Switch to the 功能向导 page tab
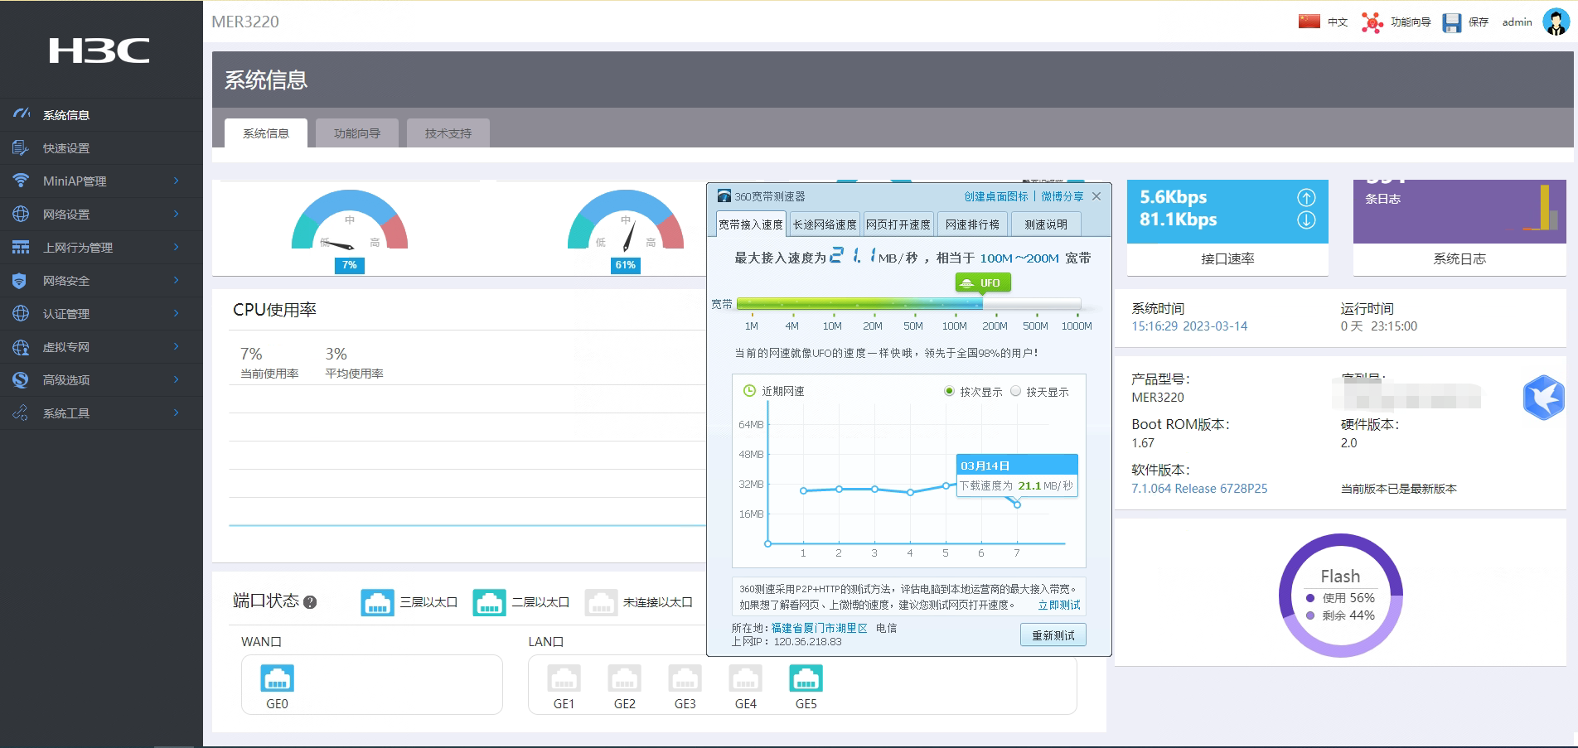Image resolution: width=1578 pixels, height=748 pixels. click(x=357, y=133)
